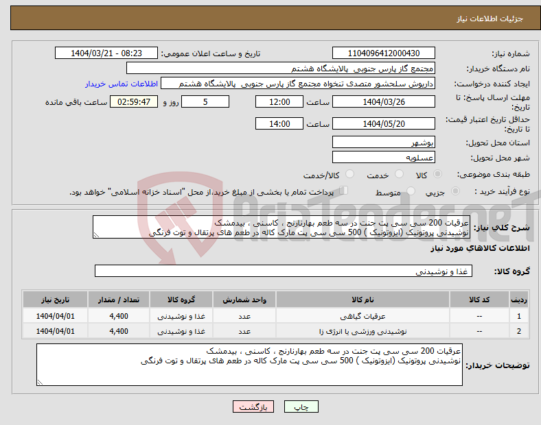
Task: Click the remaining days field showing 5
Action: click(x=205, y=102)
